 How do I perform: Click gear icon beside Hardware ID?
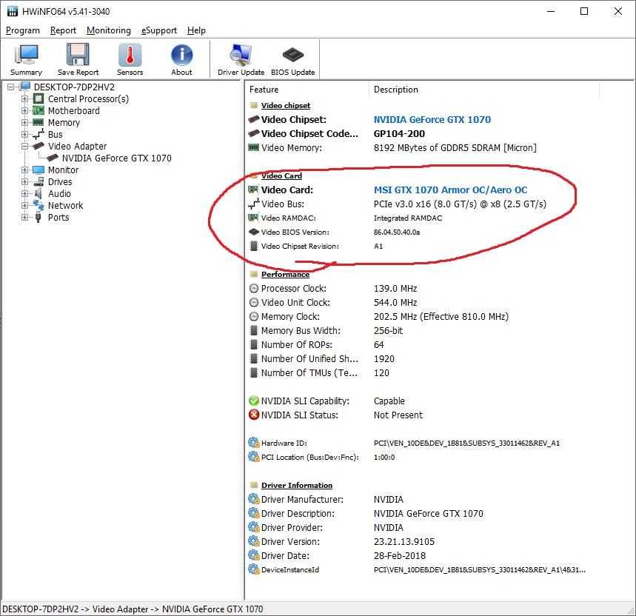point(253,443)
